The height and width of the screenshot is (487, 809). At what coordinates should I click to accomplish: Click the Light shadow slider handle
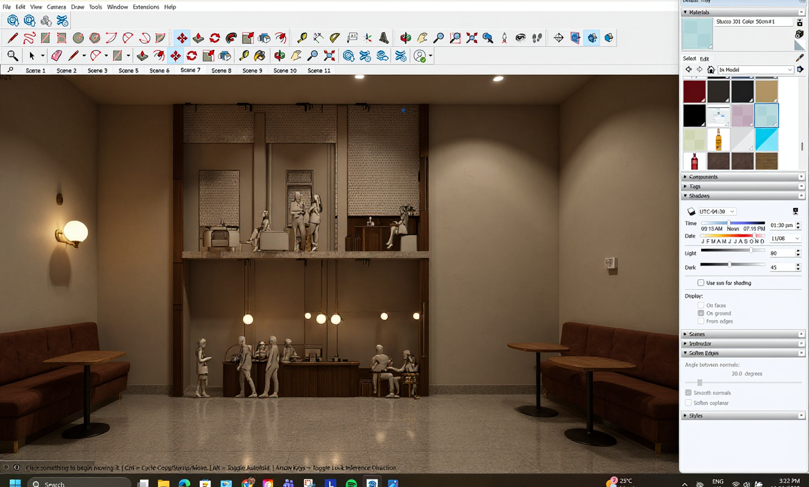coord(751,250)
